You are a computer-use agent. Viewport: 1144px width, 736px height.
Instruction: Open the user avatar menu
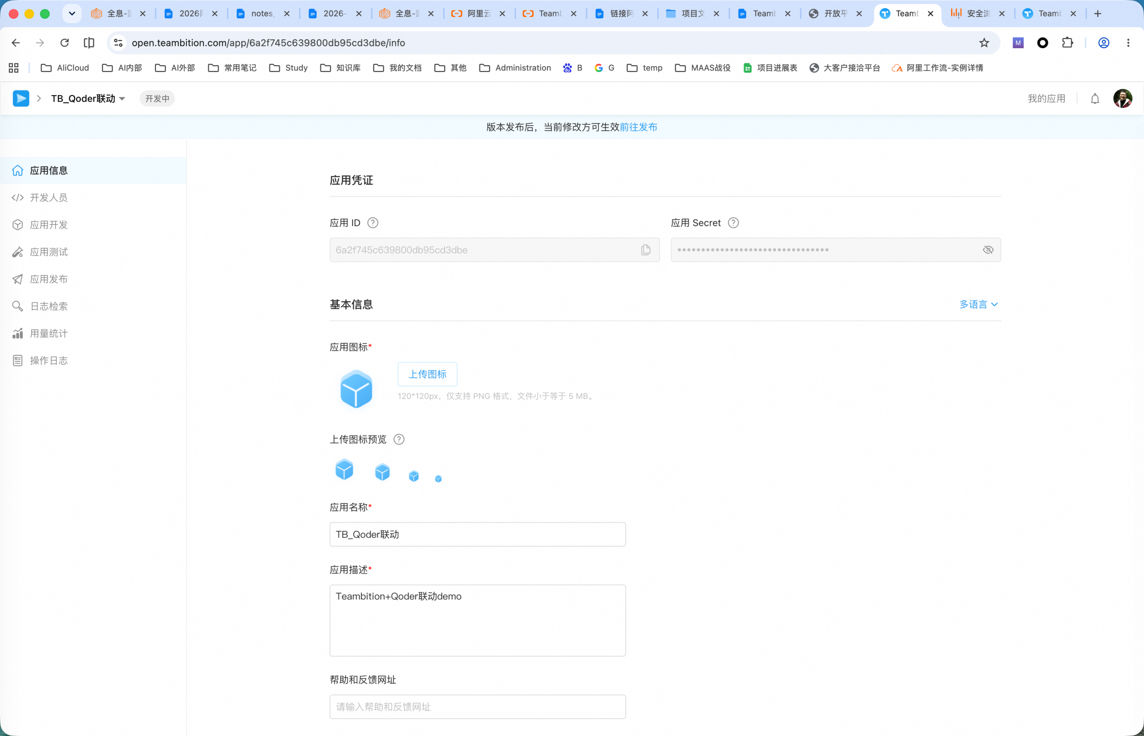1123,99
